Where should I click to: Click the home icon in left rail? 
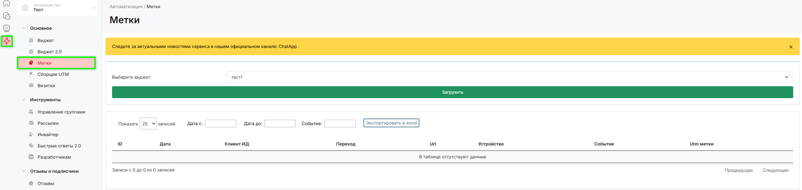(7, 3)
